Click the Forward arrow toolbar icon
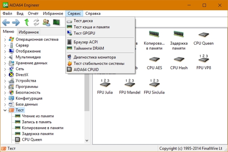The height and width of the screenshot is (152, 228). coord(16,22)
